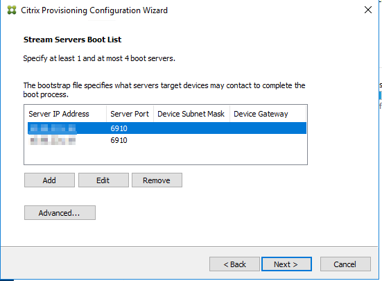Viewport: 382px width, 281px height.
Task: Remove the selected boot server
Action: (x=157, y=180)
